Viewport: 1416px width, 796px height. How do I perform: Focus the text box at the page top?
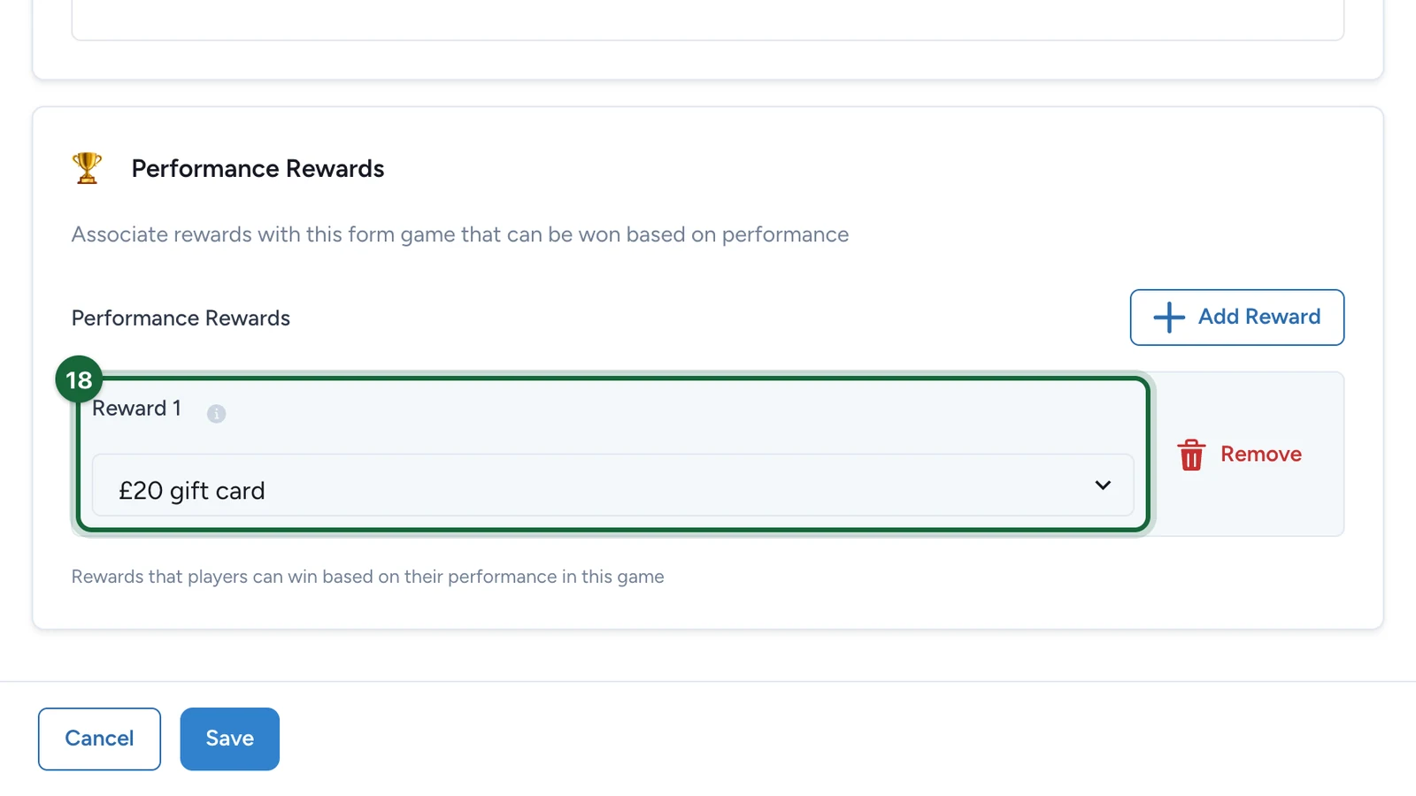tap(708, 19)
